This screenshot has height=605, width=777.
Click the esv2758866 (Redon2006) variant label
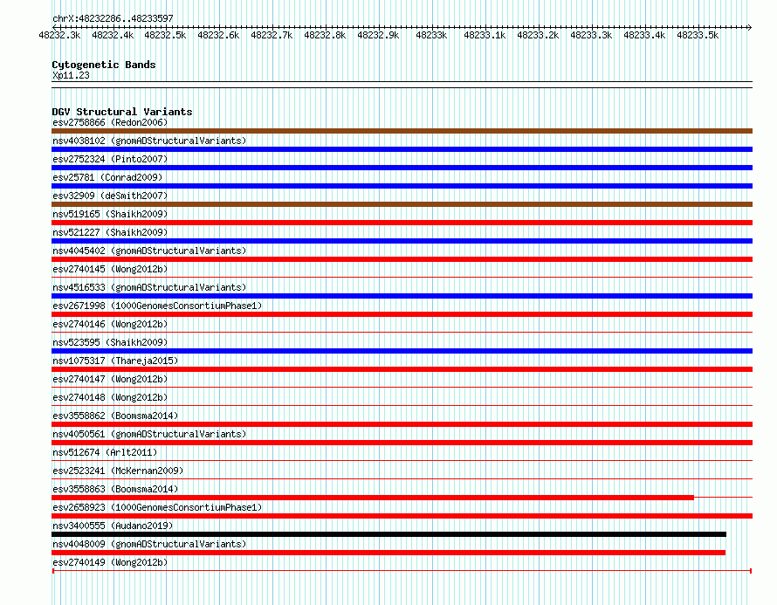click(x=110, y=122)
